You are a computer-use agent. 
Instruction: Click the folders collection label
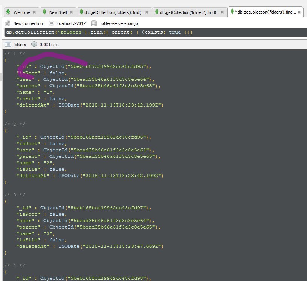[20, 45]
